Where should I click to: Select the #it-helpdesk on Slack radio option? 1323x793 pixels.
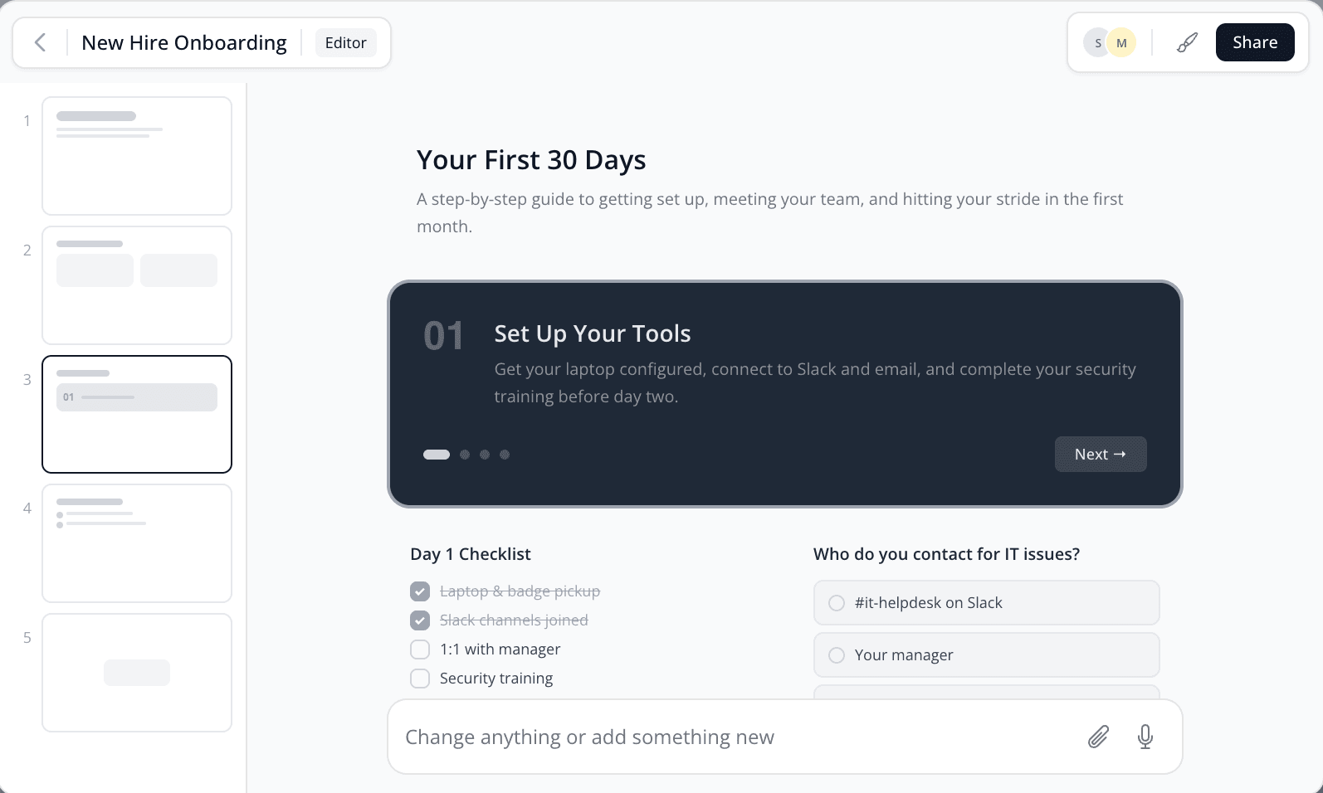pos(837,602)
